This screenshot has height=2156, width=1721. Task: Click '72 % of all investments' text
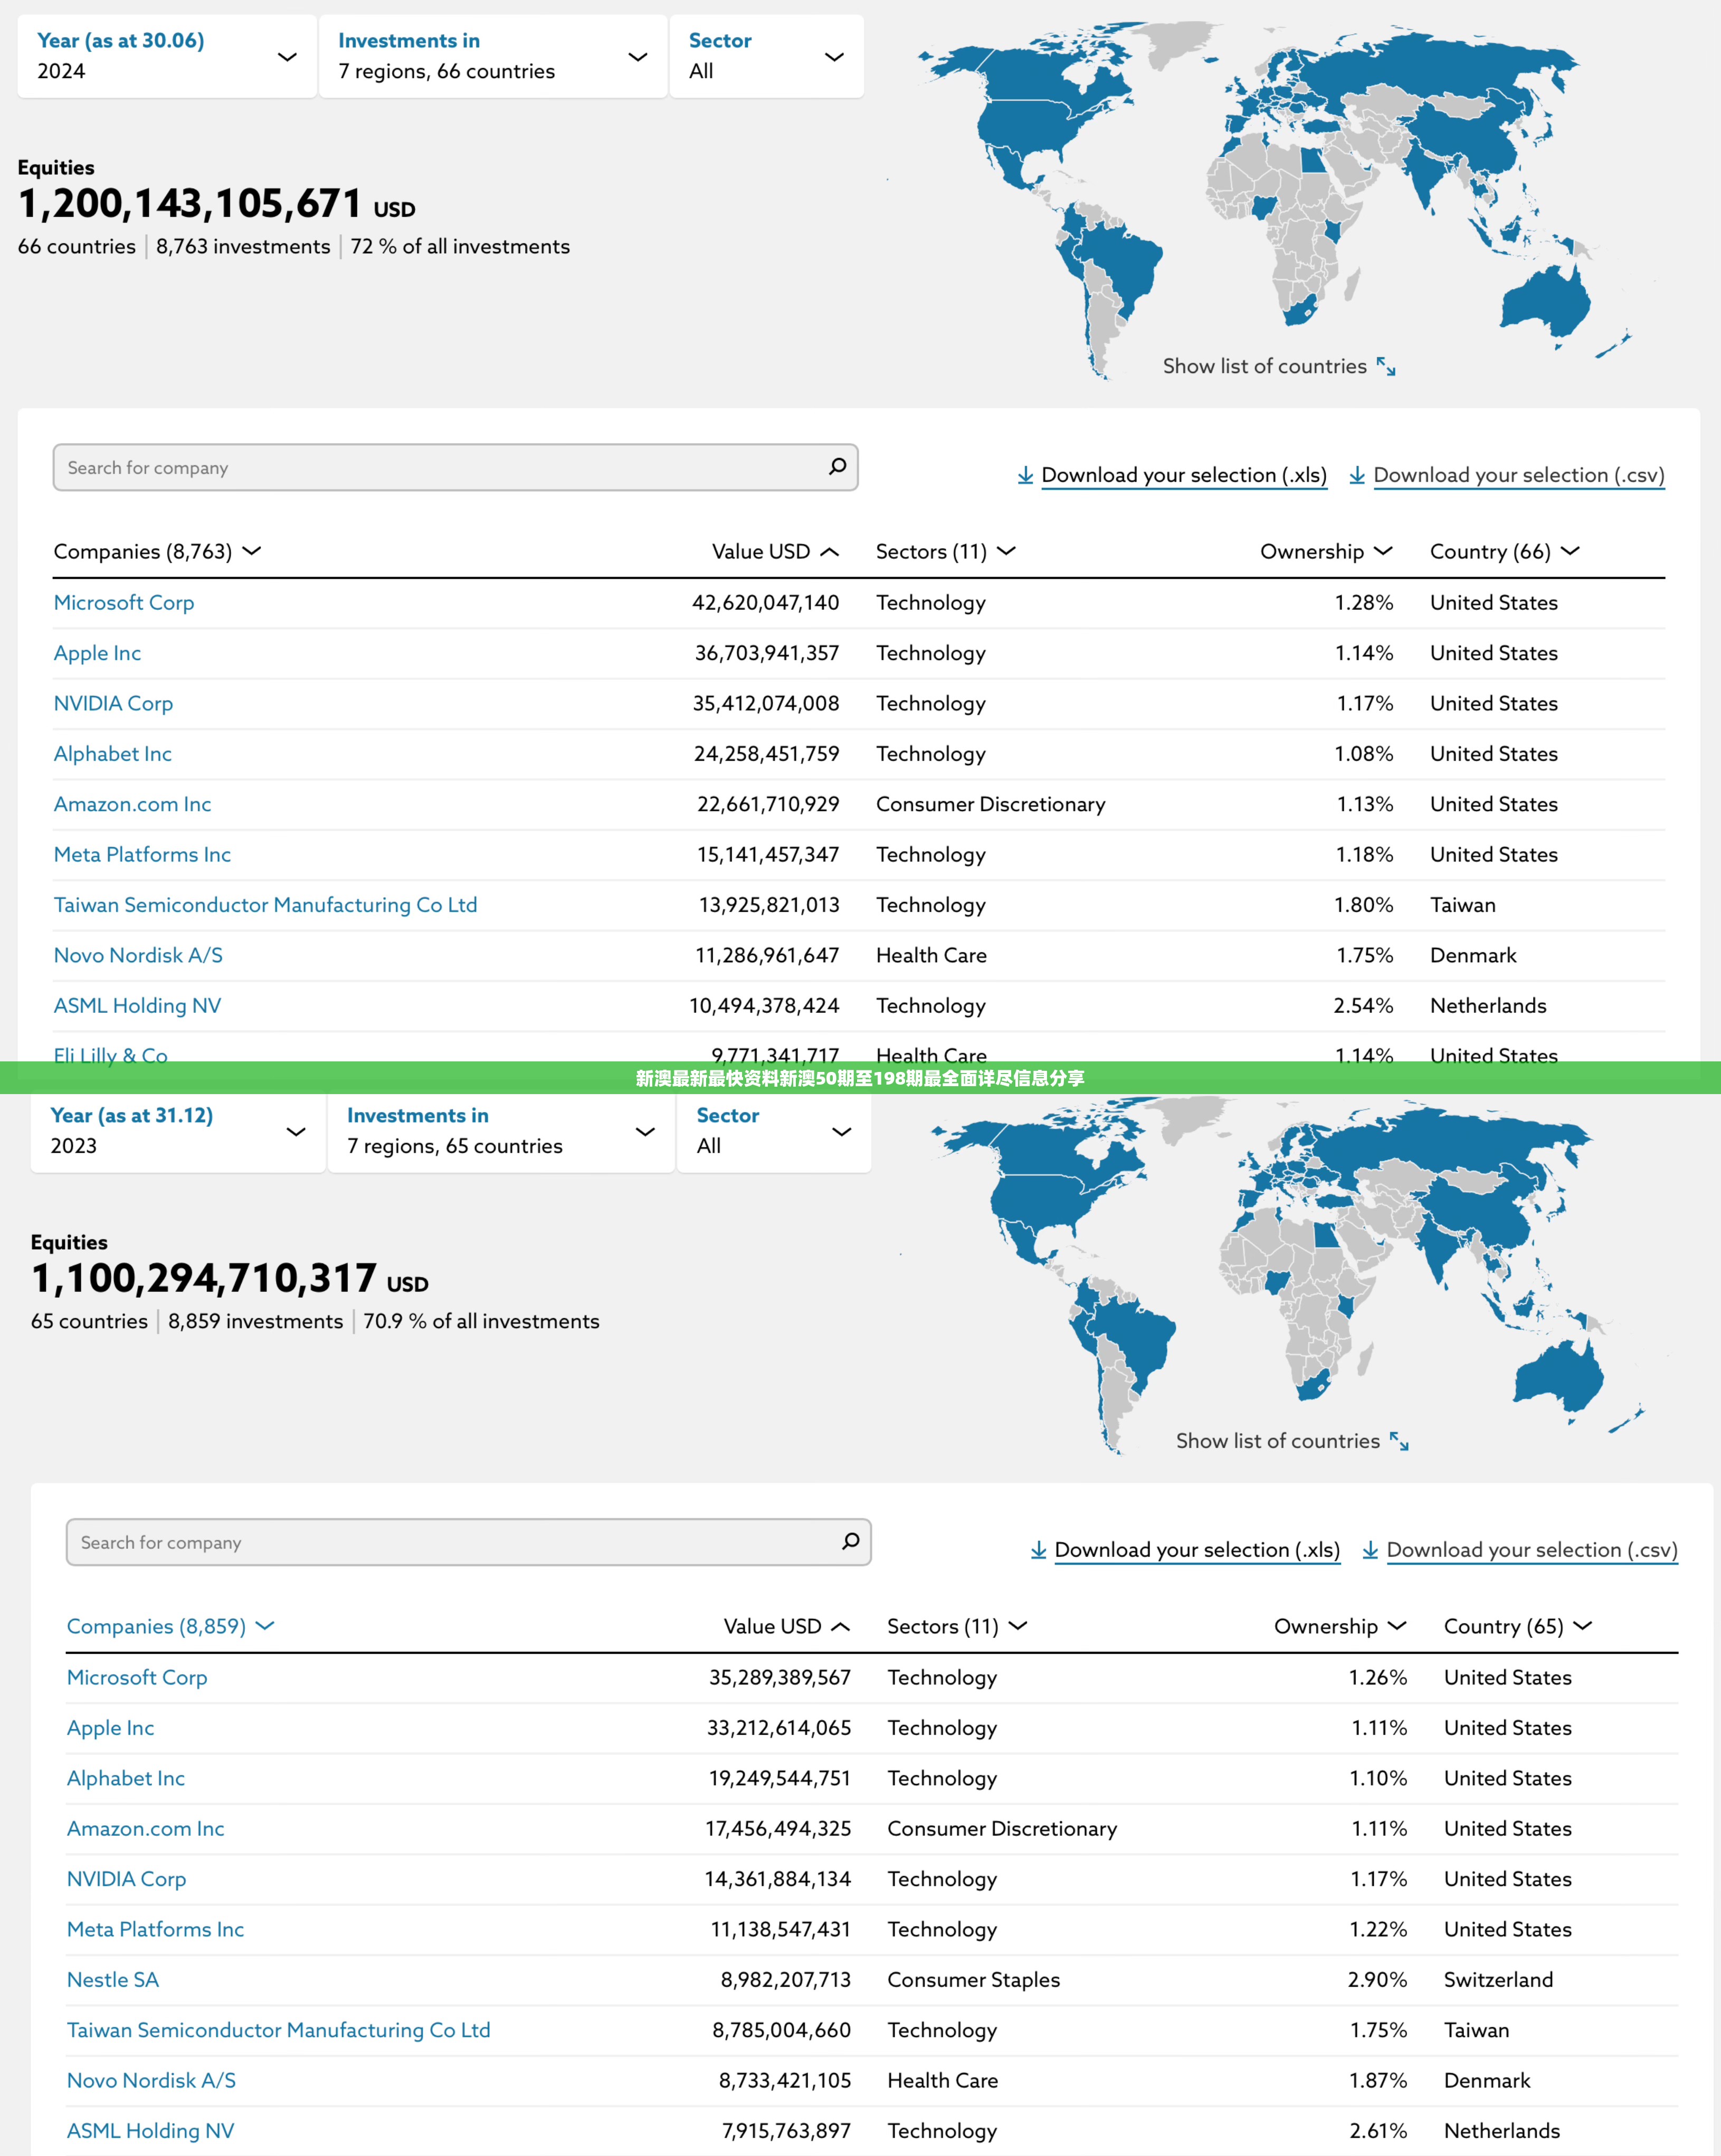click(460, 247)
